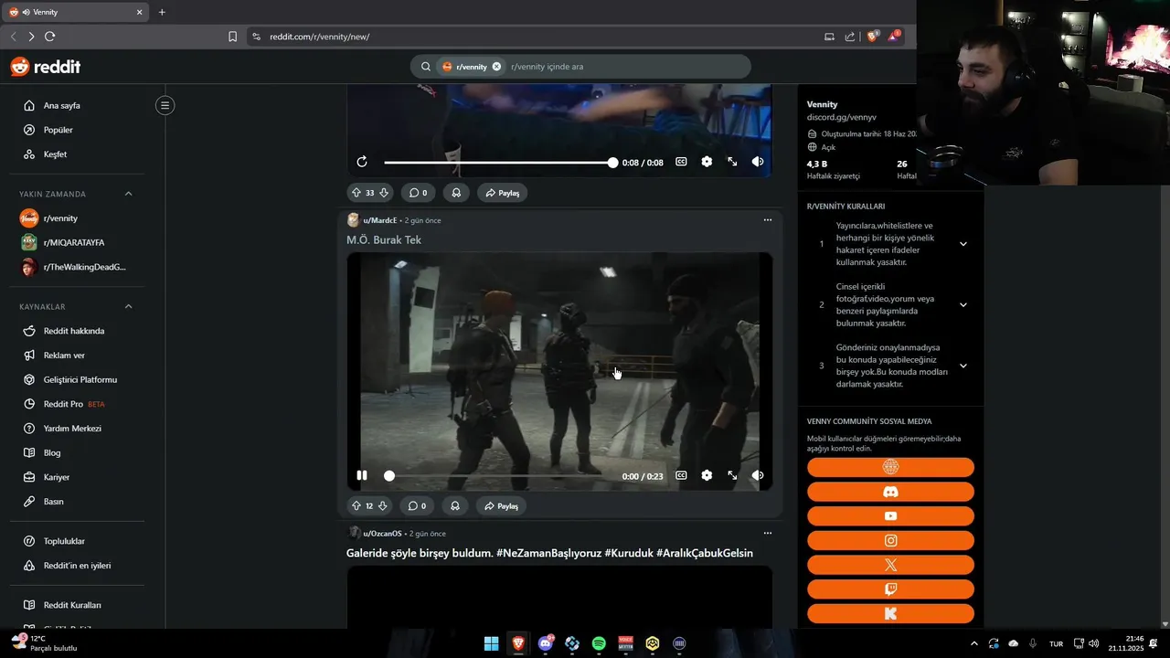Image resolution: width=1170 pixels, height=658 pixels.
Task: Expand rule 3 about onaylanmayan gönderi
Action: click(x=963, y=366)
